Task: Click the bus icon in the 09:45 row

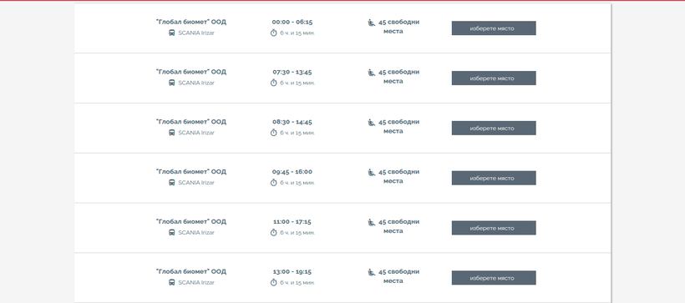Action: click(x=172, y=183)
